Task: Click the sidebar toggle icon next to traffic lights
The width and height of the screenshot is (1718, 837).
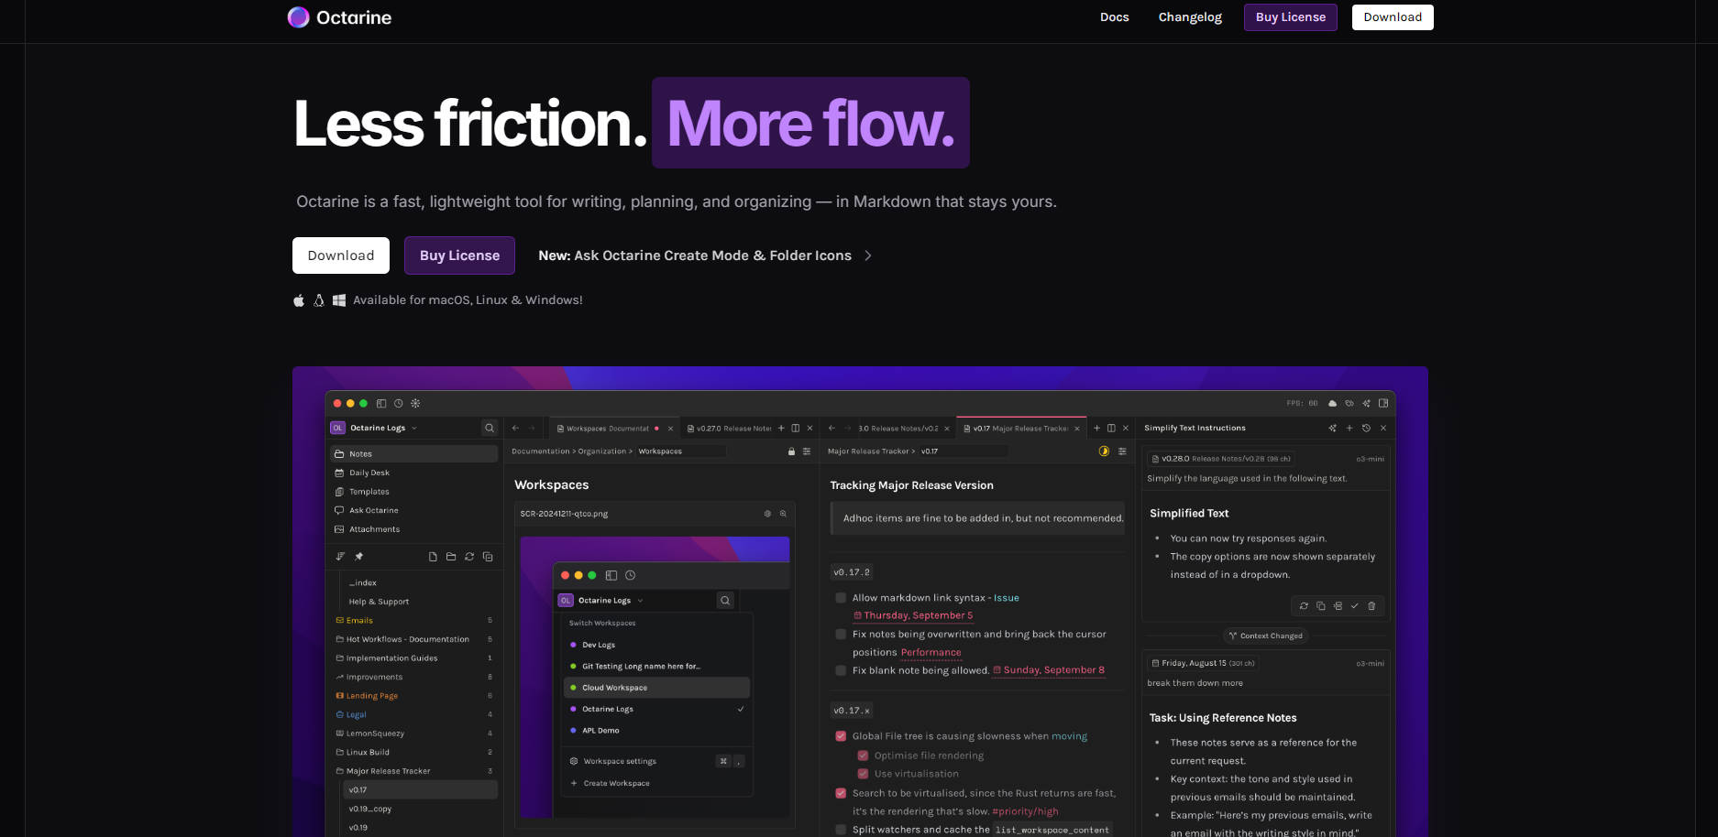Action: click(381, 403)
